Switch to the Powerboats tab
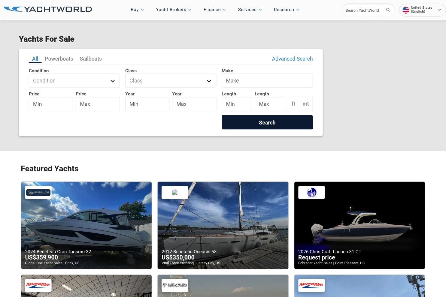Viewport: 446px width, 297px height. (59, 59)
